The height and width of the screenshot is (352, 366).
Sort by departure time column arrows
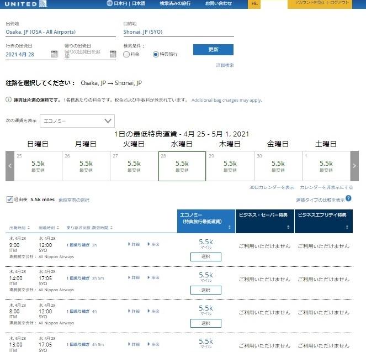coord(29,228)
